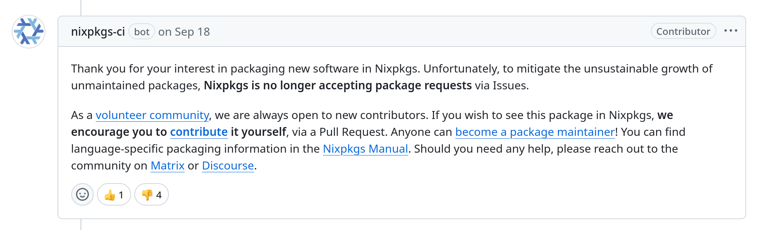Open the Nixpkgs Manual link
This screenshot has height=230, width=761.
pyautogui.click(x=365, y=149)
